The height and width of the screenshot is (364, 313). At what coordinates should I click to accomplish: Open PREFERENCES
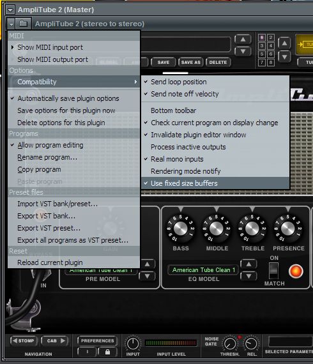(x=97, y=341)
